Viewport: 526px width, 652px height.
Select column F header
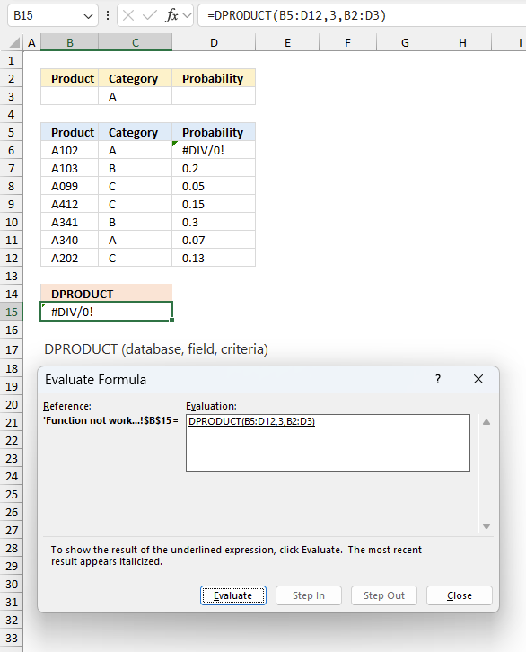(347, 43)
